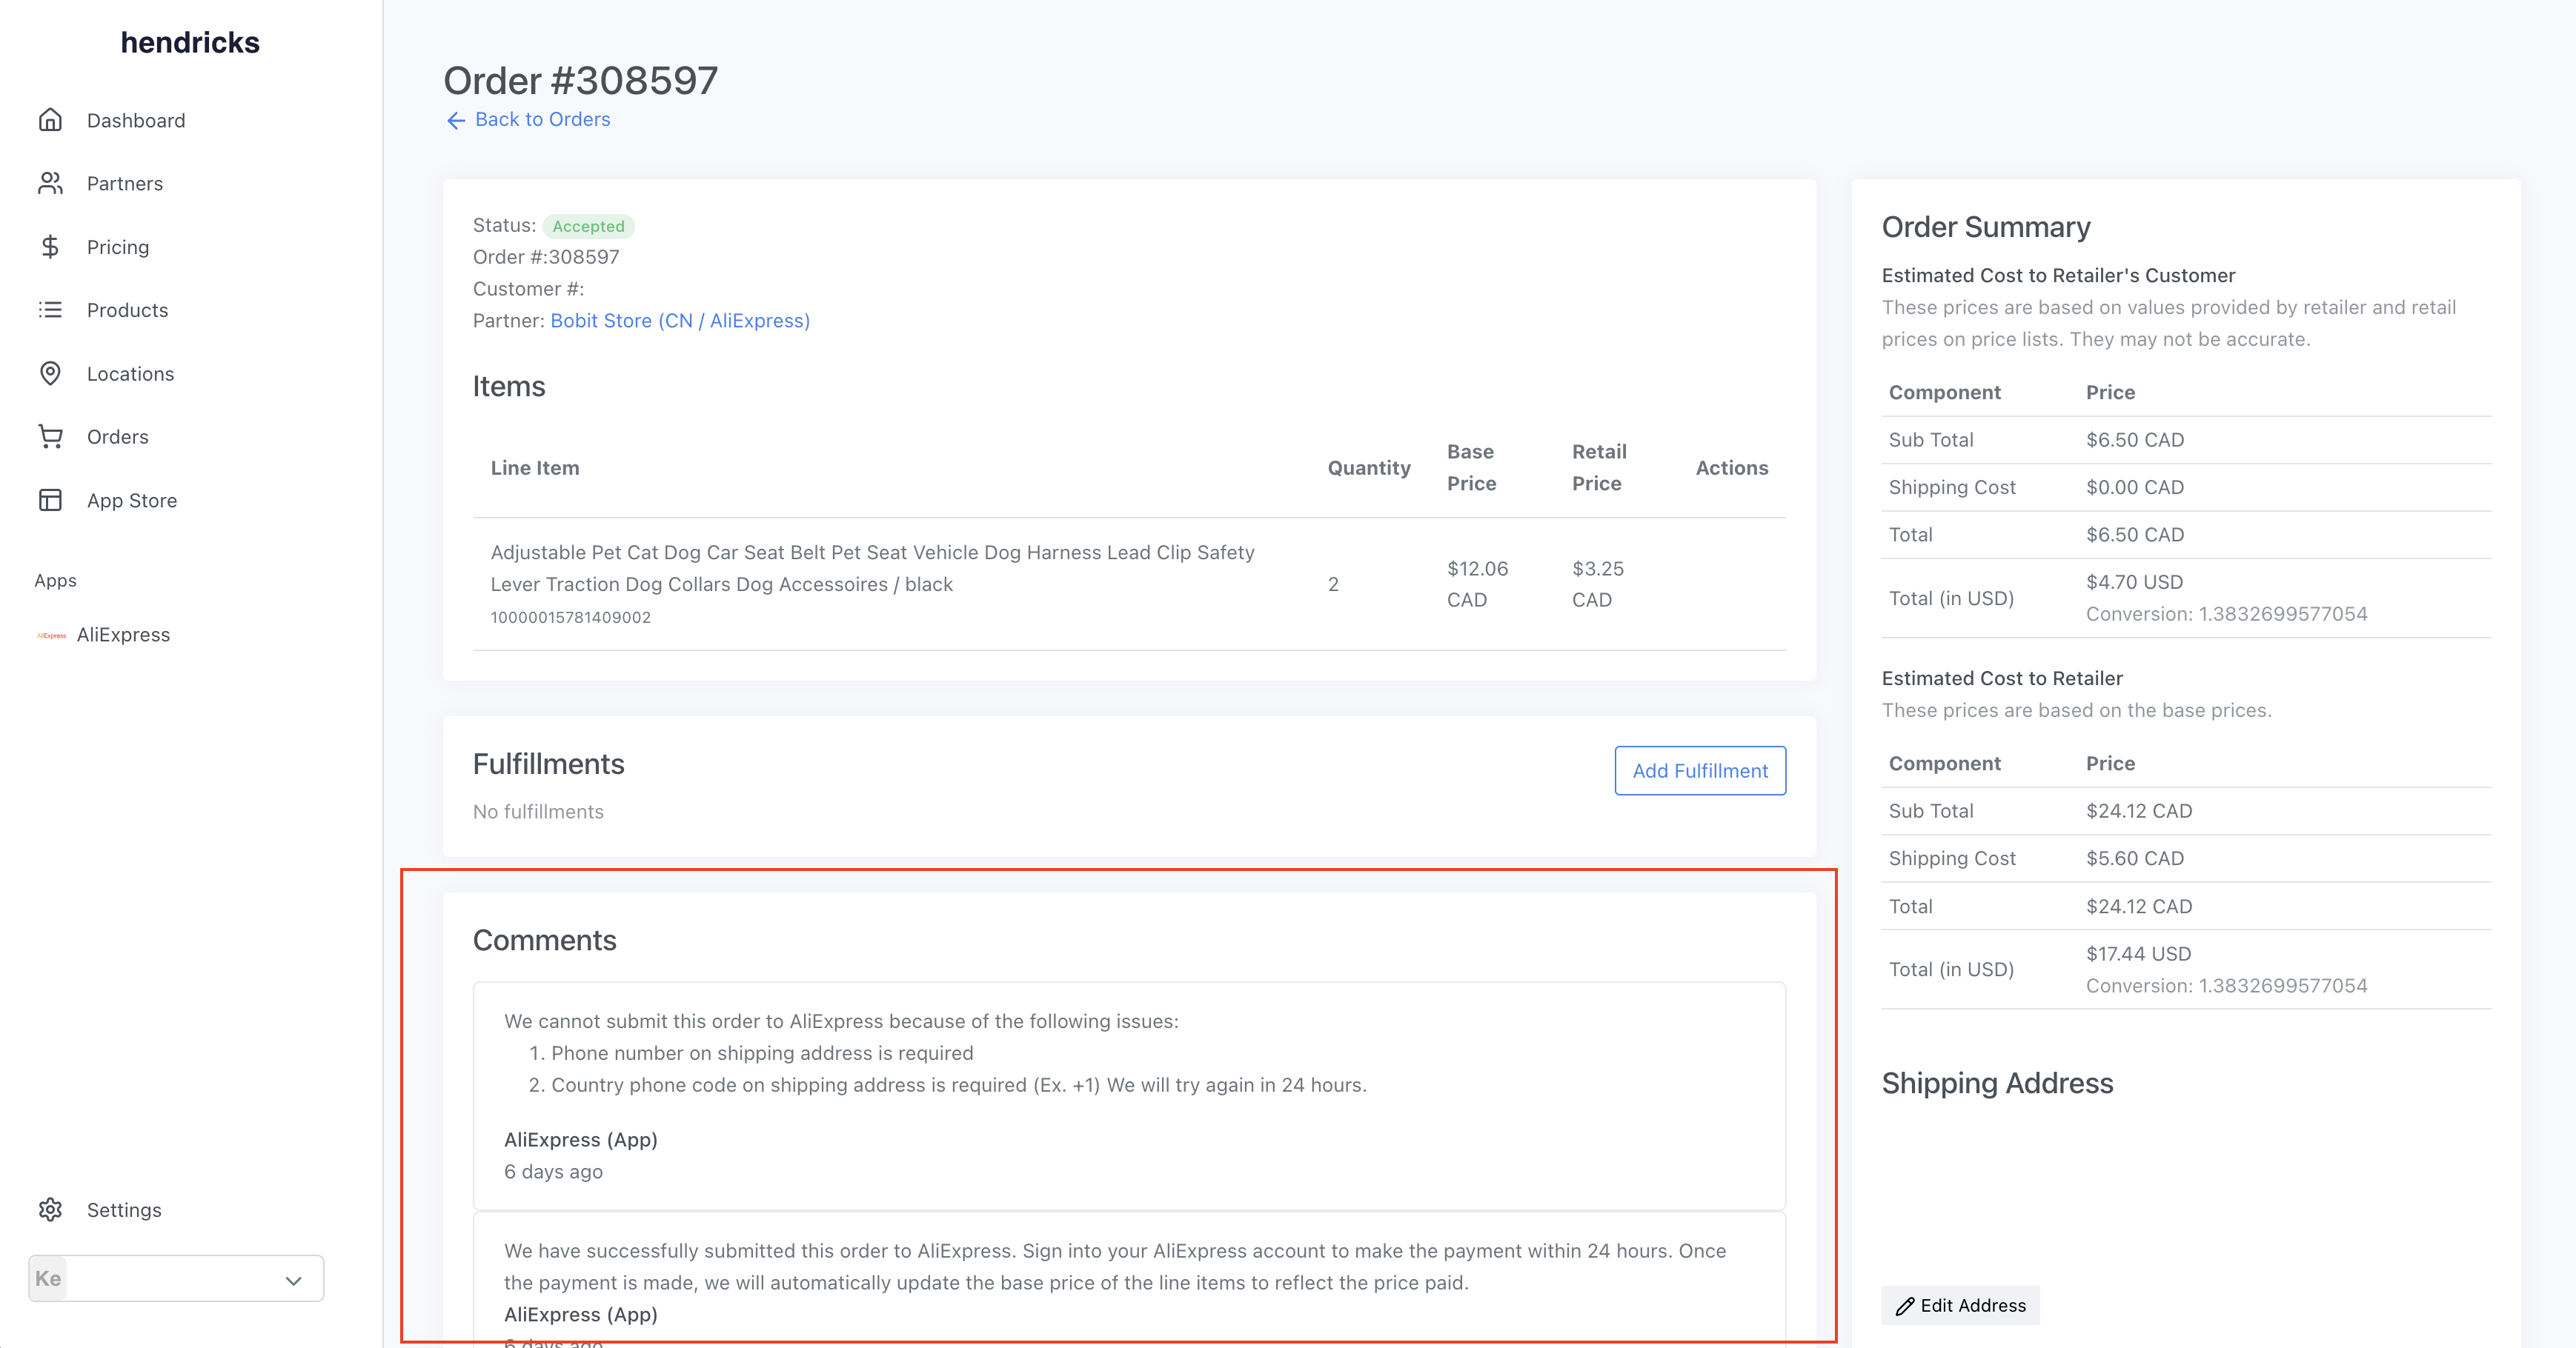
Task: Open the AliExpress app entry
Action: click(123, 635)
